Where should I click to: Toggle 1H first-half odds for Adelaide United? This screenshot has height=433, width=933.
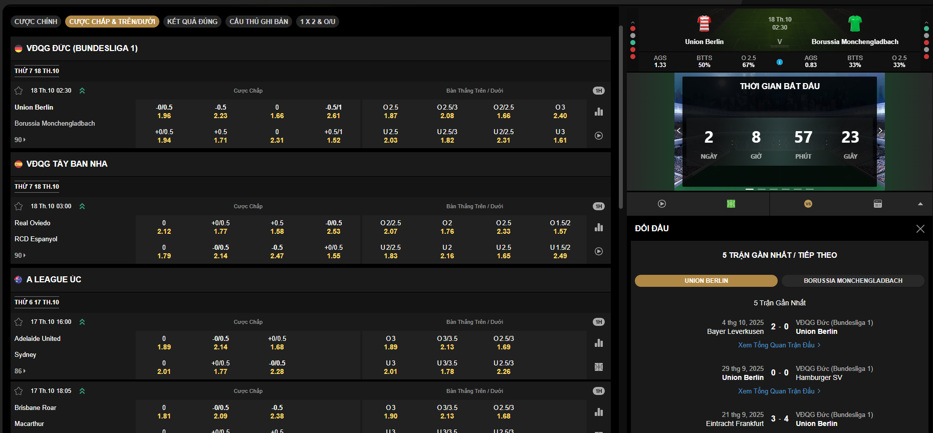599,322
